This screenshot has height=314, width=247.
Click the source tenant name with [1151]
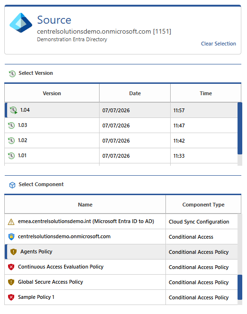point(104,31)
